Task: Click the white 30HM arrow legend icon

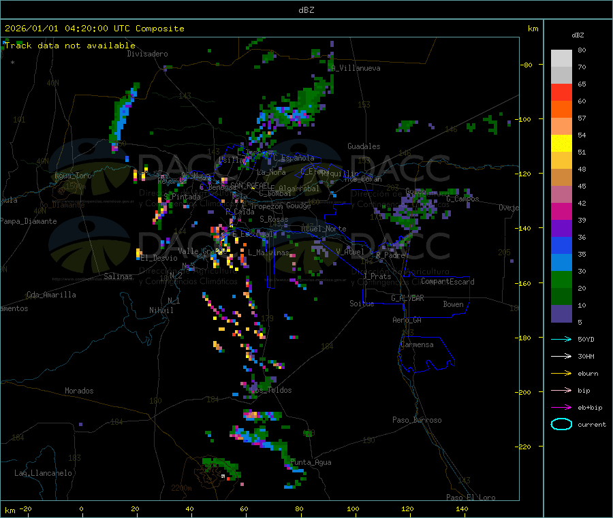Action: click(561, 356)
